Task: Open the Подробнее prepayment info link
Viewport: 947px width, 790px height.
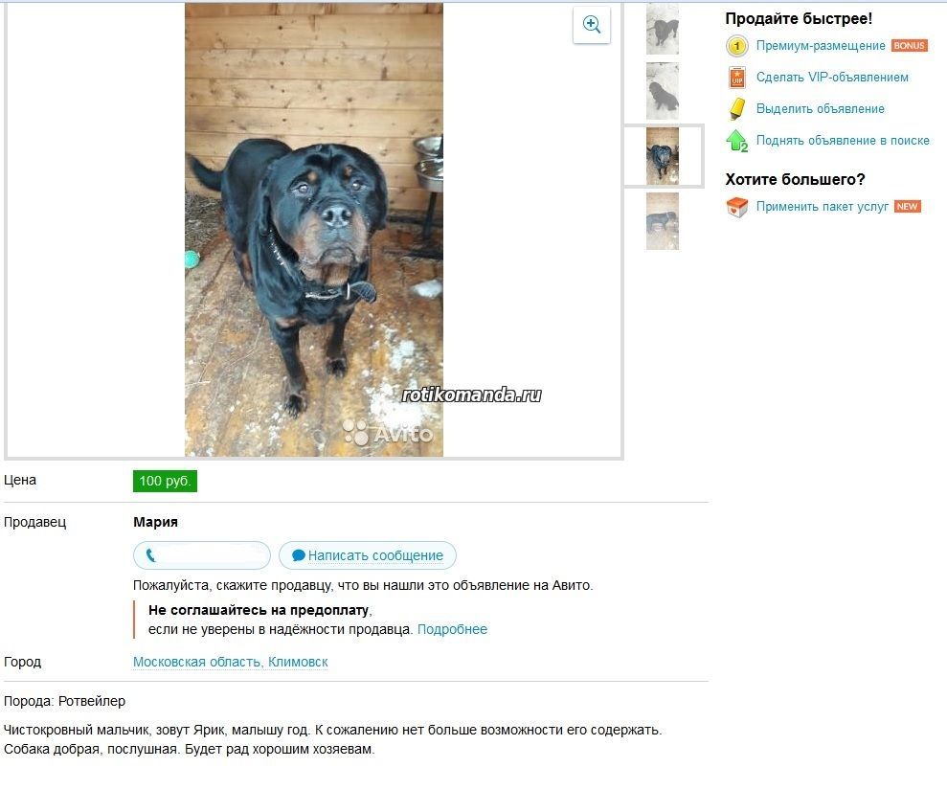Action: click(x=452, y=629)
